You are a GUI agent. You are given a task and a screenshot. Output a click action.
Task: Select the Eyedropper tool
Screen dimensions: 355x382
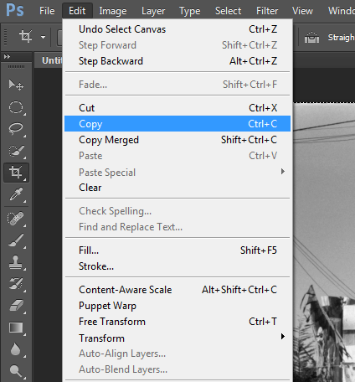(16, 194)
